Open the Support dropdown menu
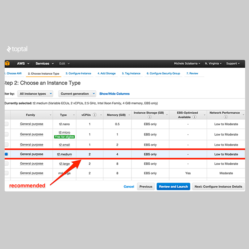The image size is (249, 249). click(233, 63)
